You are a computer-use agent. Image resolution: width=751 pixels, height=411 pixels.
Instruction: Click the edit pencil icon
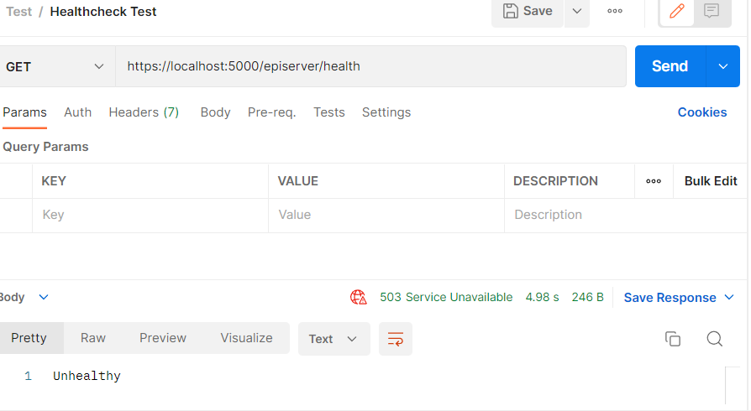(x=677, y=11)
